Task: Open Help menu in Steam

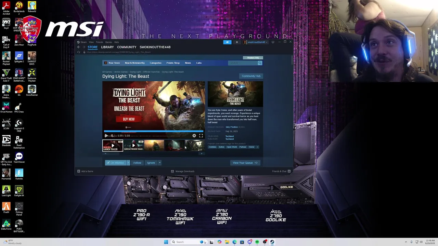Action: tap(116, 42)
